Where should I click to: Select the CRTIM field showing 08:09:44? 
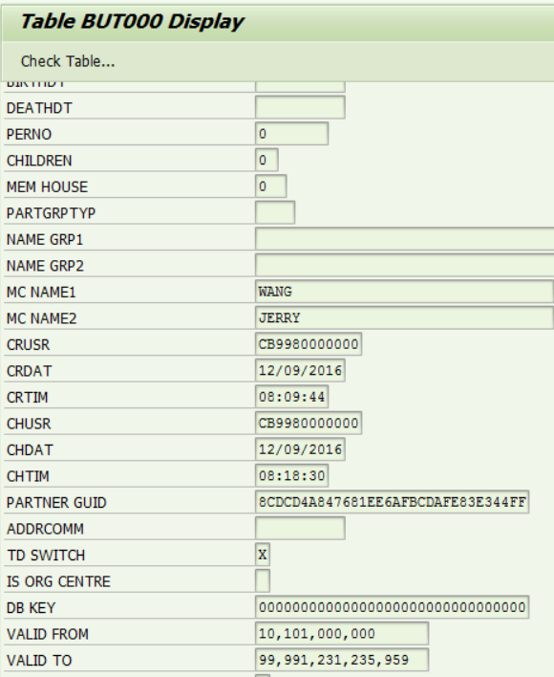292,397
